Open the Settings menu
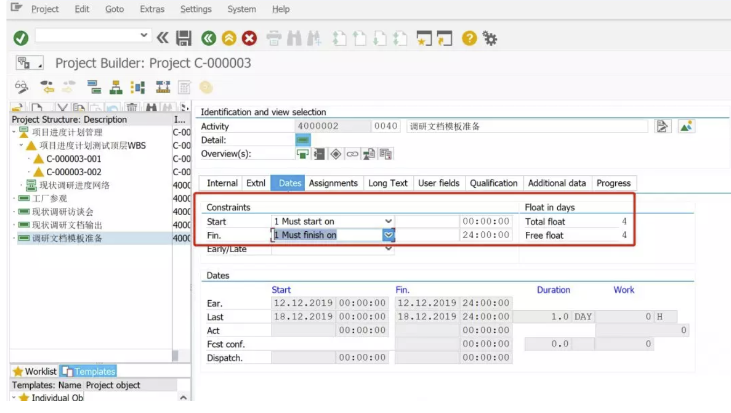Viewport: 731px width, 413px height. click(x=196, y=9)
